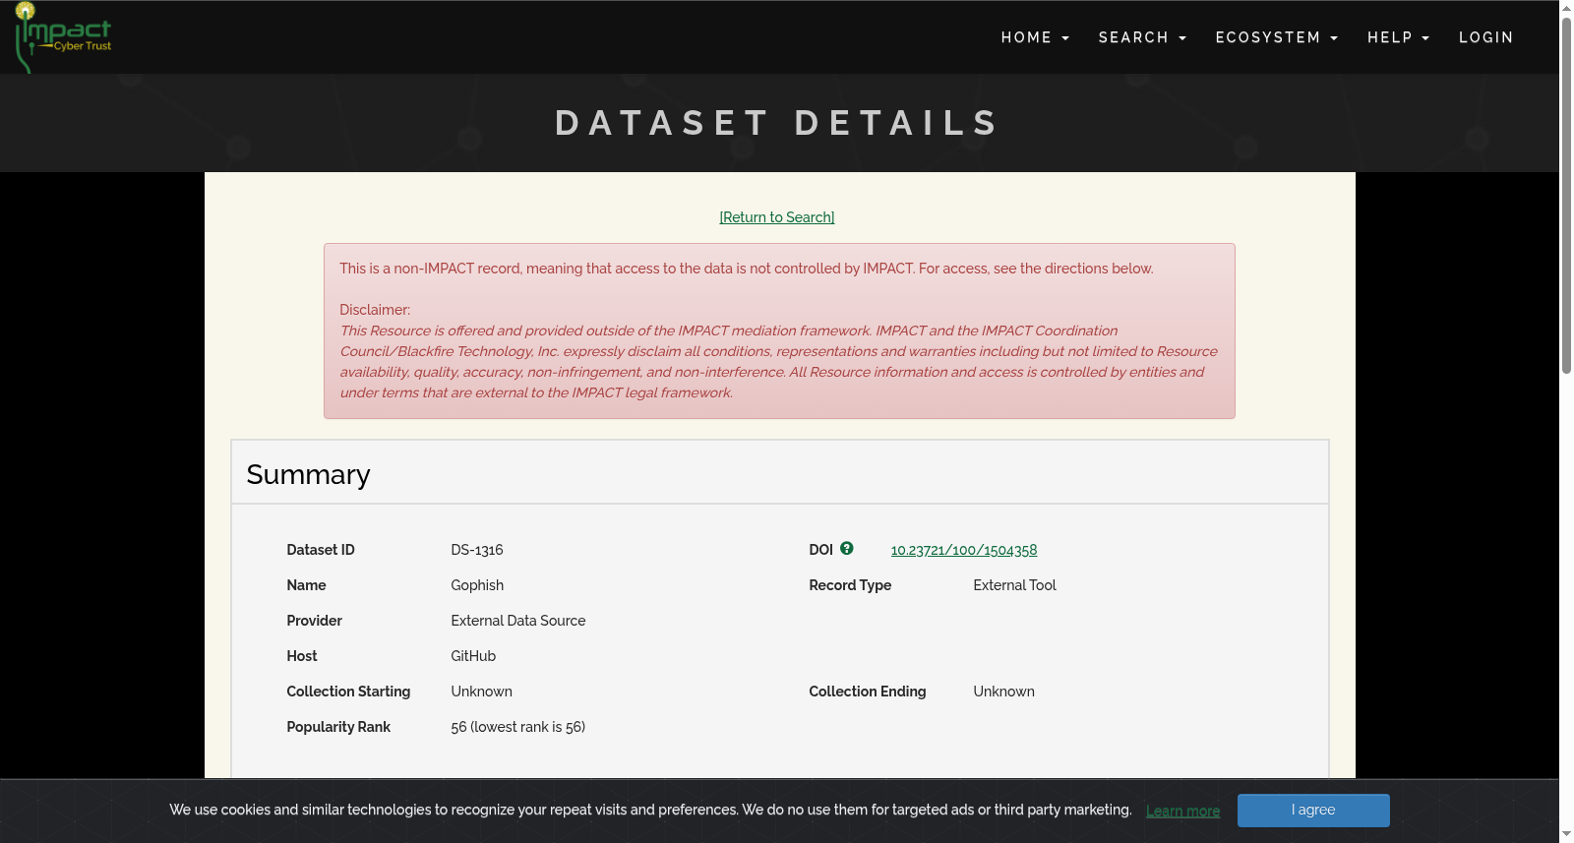Click the popularity rank value 56
1574x843 pixels.
(x=518, y=727)
